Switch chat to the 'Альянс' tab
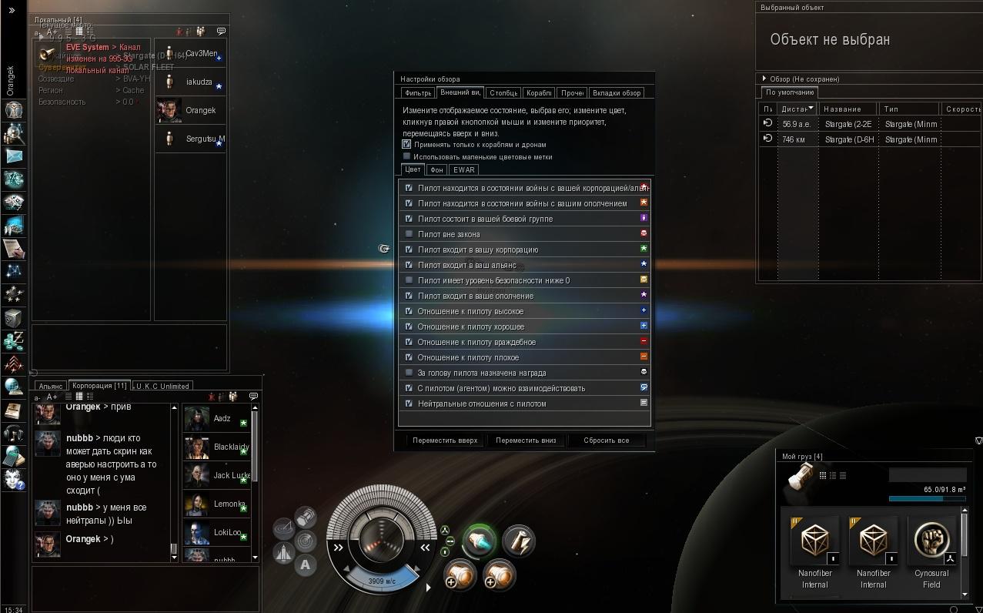Screen dimensions: 983x613 point(51,386)
